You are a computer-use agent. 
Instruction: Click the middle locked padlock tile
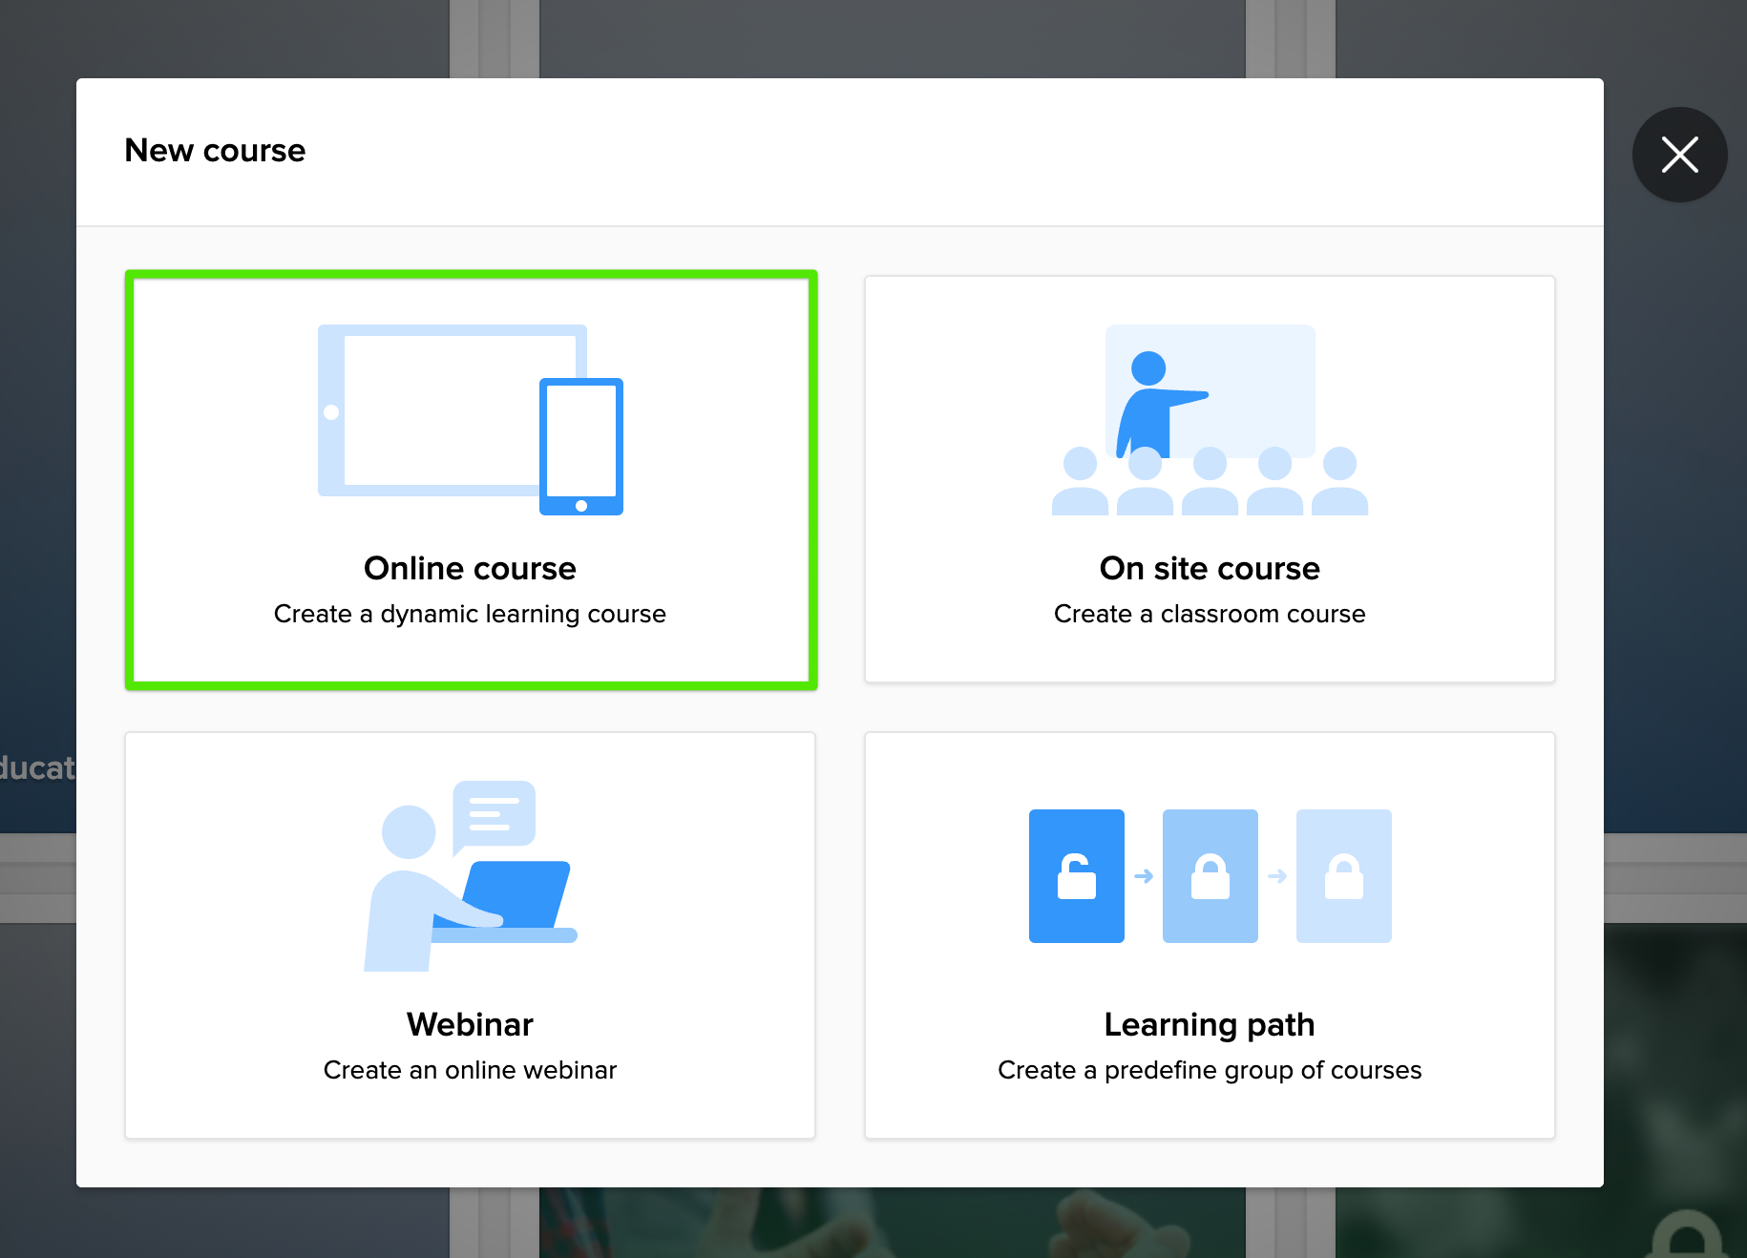coord(1210,875)
